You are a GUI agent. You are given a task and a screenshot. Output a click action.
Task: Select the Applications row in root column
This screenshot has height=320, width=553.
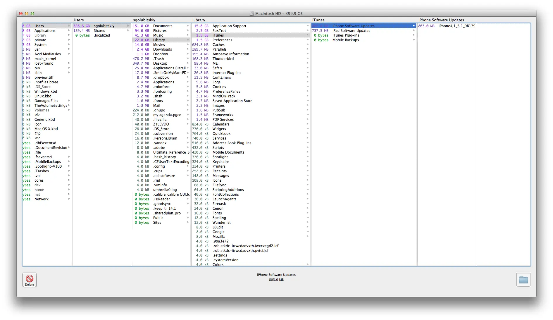[47, 31]
